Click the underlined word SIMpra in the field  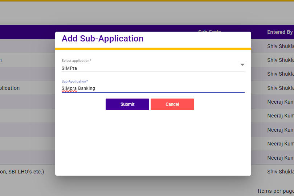[x=69, y=88]
